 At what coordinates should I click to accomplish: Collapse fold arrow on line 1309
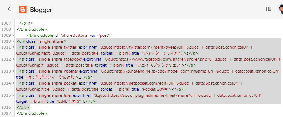[14, 35]
